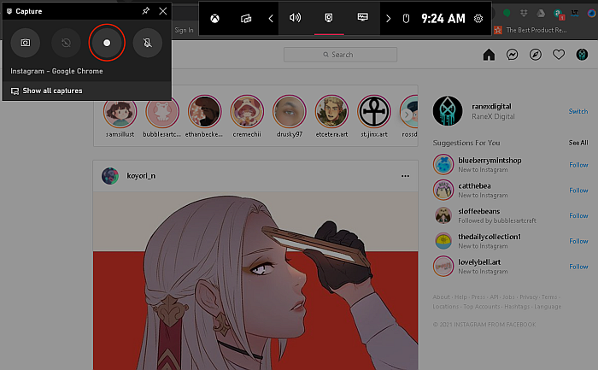The width and height of the screenshot is (598, 370).
Task: Click See All suggestions
Action: (x=578, y=143)
